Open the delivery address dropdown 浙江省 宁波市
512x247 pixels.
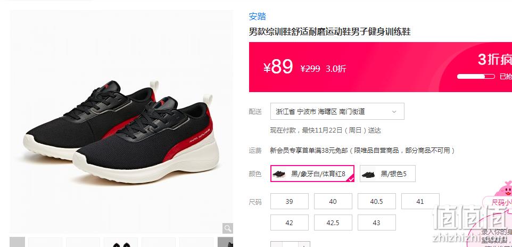337,111
